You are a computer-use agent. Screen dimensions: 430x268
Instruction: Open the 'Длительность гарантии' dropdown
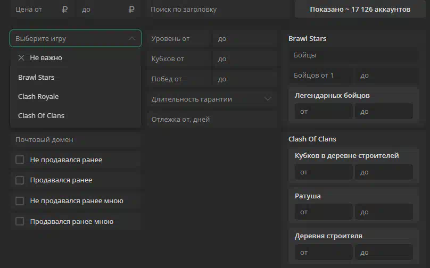point(211,99)
